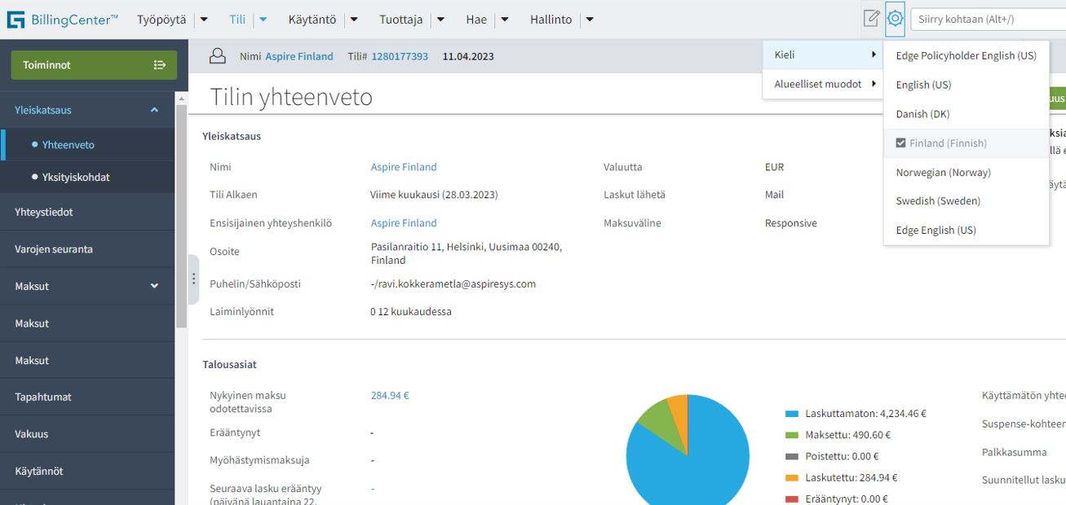Click the account person icon beside Nimi

218,56
